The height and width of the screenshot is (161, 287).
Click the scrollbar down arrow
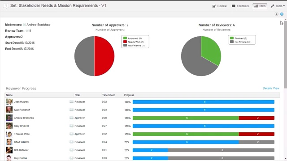pyautogui.click(x=285, y=159)
